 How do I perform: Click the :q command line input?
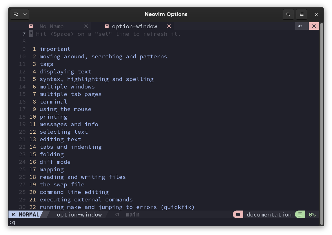coord(12,223)
